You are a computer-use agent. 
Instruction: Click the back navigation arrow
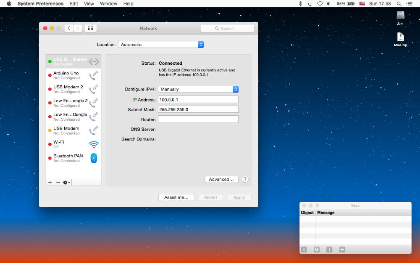pos(68,28)
